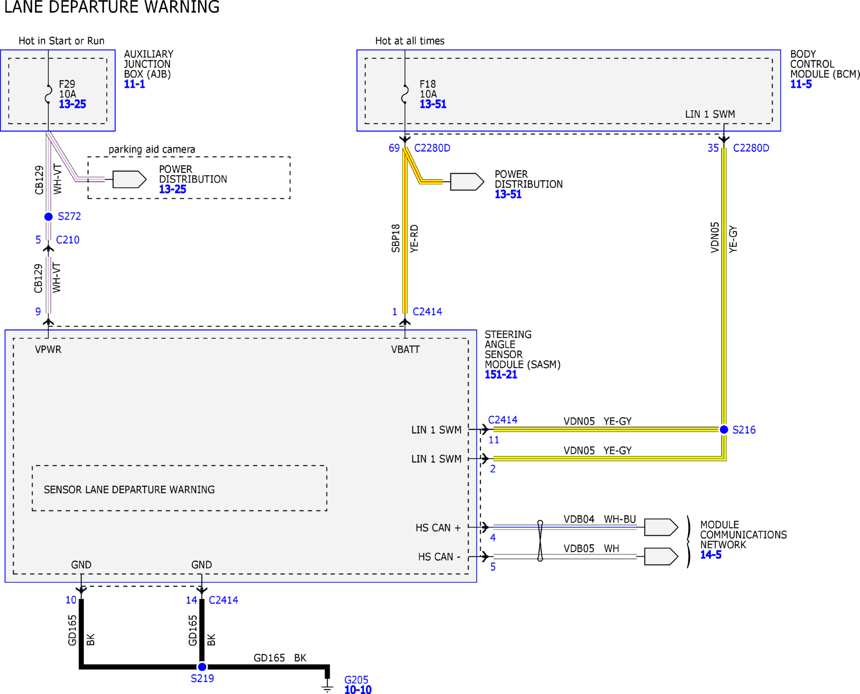Open fuse F29 reference 13-25
This screenshot has width=860, height=694.
coord(72,104)
